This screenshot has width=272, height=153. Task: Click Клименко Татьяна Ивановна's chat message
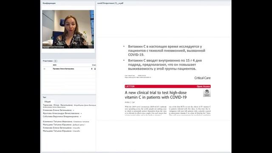(x=66, y=122)
